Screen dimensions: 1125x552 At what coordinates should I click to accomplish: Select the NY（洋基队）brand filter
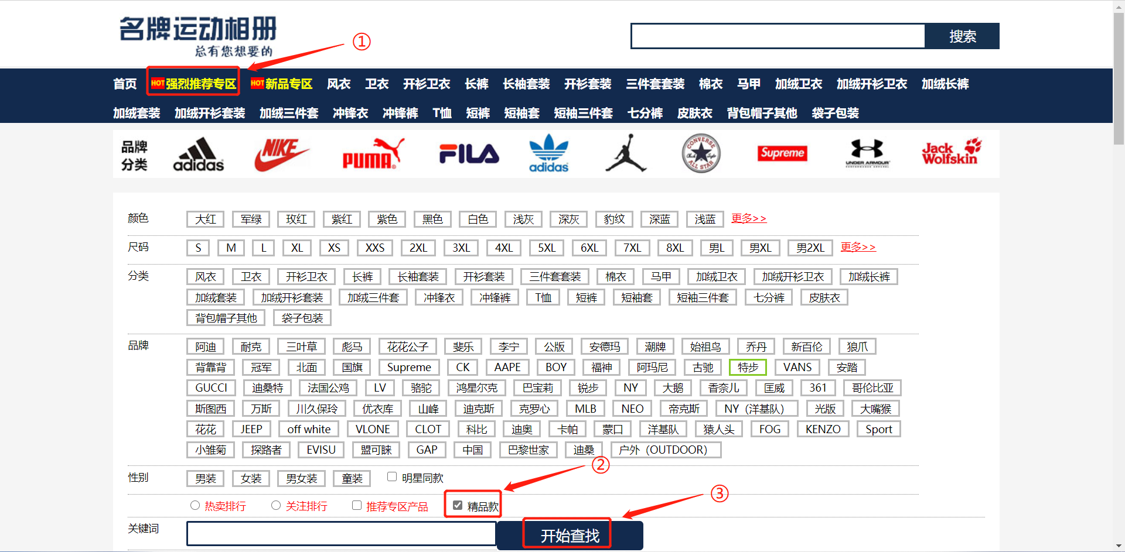tap(757, 409)
